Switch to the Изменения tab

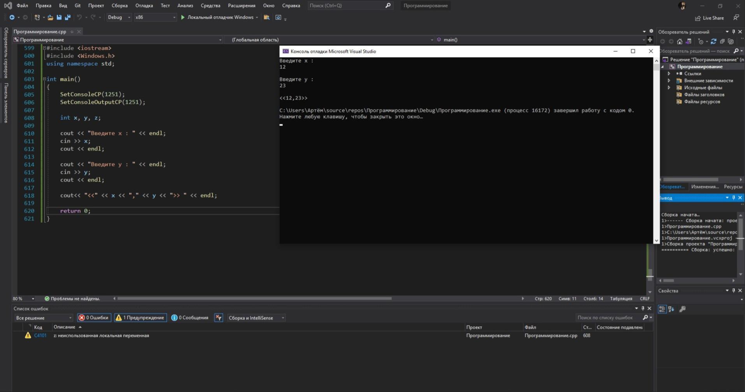704,187
